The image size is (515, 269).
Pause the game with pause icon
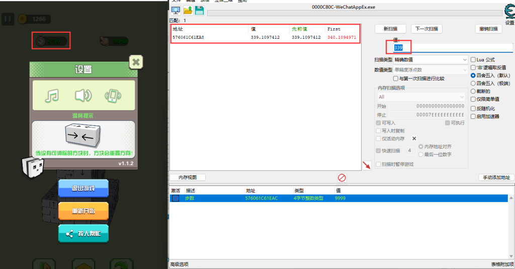[8, 19]
